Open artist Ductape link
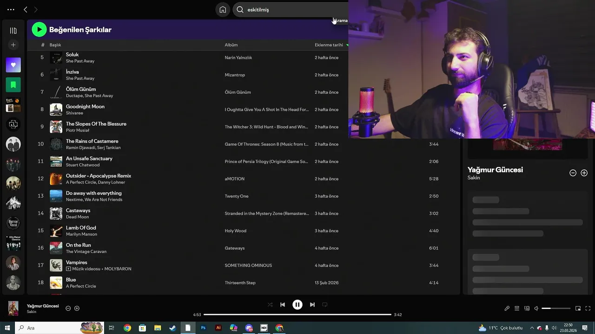 pos(74,96)
